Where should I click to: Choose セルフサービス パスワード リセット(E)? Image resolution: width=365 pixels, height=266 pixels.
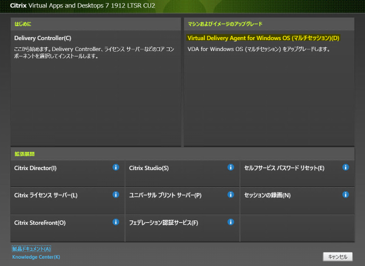[284, 168]
